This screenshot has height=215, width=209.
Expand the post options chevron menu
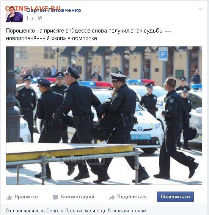pos(201,9)
